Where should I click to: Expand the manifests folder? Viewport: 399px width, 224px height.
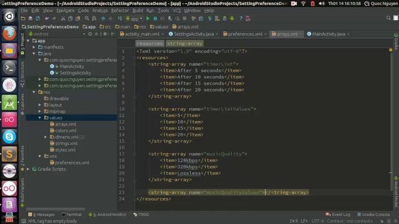click(34, 47)
